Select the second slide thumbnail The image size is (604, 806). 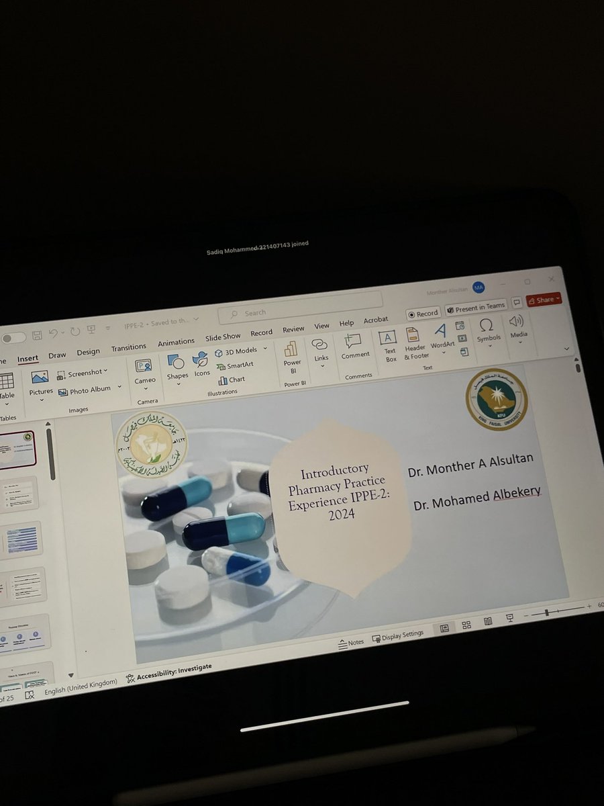pyautogui.click(x=19, y=495)
